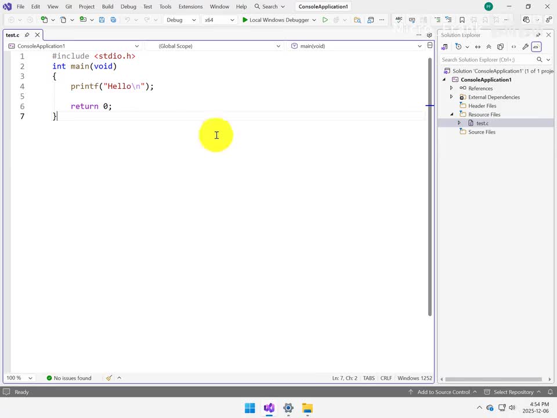The image size is (557, 418).
Task: Open the Edit menu
Action: click(35, 6)
